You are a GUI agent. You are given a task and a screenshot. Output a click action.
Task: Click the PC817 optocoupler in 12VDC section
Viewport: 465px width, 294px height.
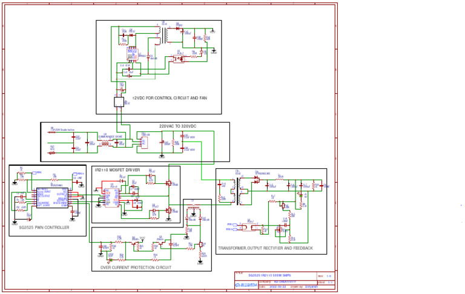(x=179, y=59)
